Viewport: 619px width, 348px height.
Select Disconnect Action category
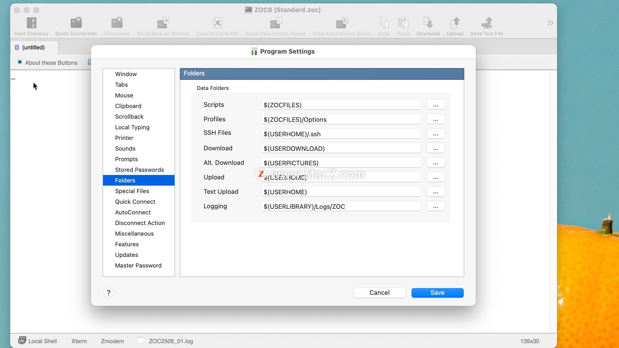[139, 223]
